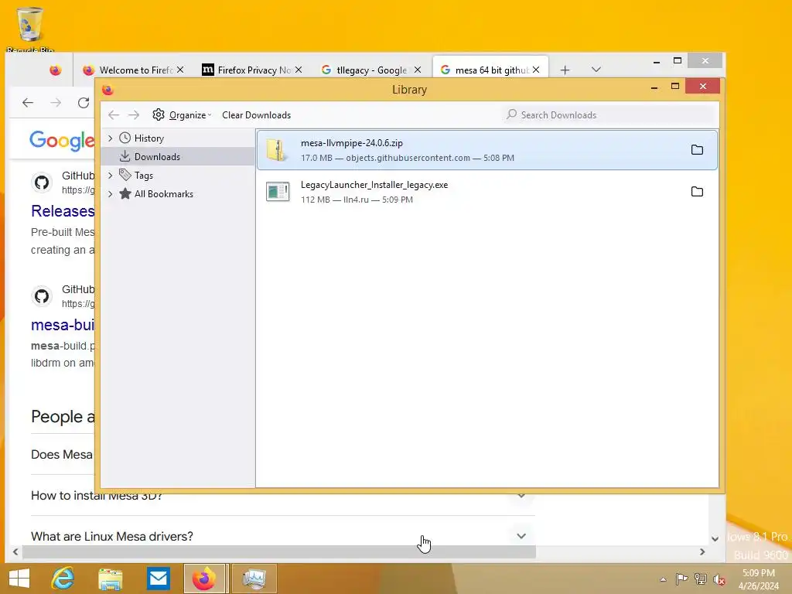Select LegacyLauncher_Installer_legacy.exe download entry

pyautogui.click(x=487, y=192)
